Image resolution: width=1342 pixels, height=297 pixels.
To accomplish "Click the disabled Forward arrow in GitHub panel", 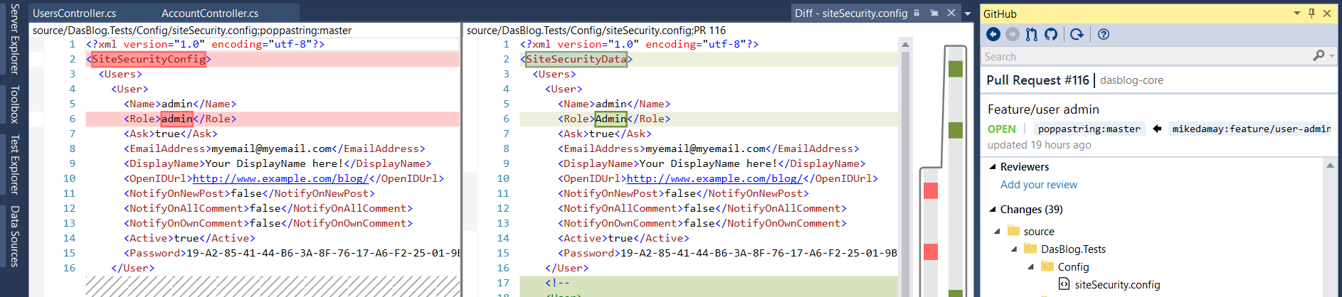I will (1013, 34).
